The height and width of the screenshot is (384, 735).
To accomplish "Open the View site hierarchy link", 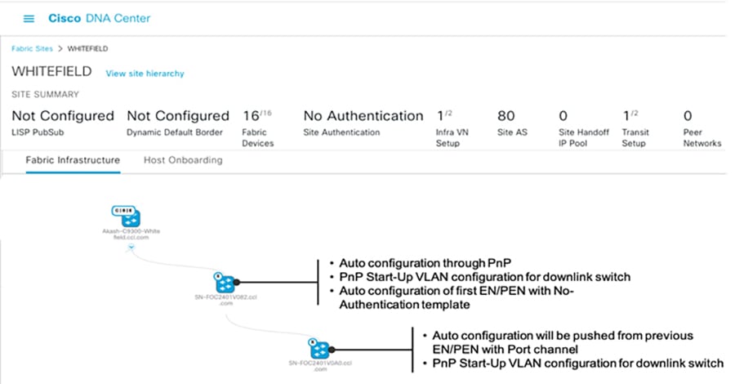I will click(145, 74).
